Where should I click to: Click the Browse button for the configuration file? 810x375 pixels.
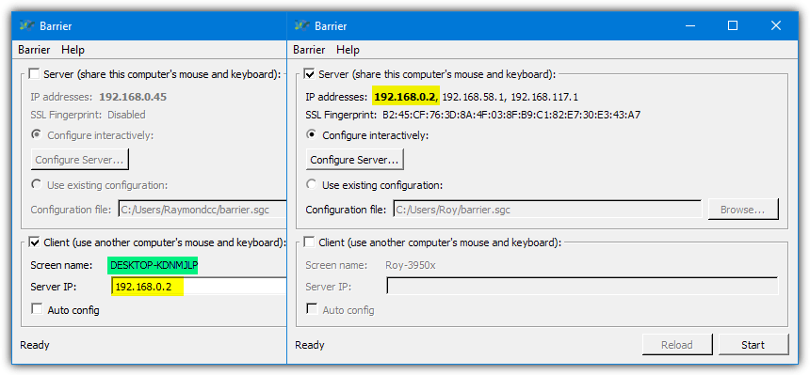pos(743,210)
